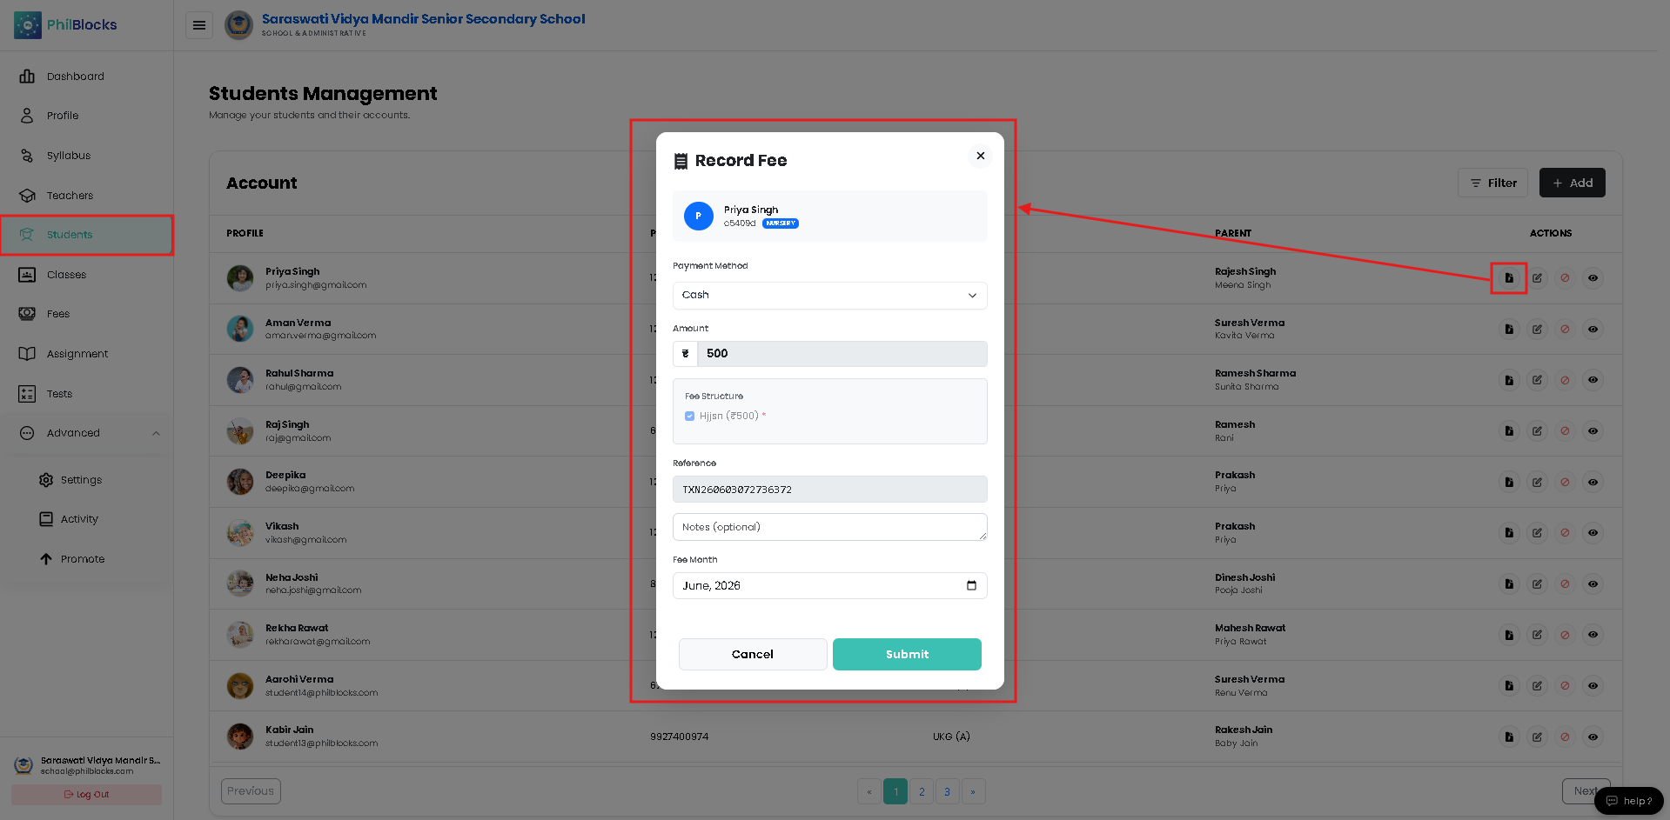Viewport: 1670px width, 820px height.
Task: Open the help? chat widget
Action: point(1629,801)
